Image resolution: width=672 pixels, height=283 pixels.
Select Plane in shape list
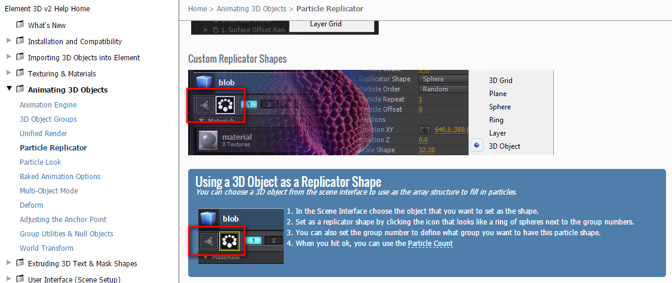498,94
